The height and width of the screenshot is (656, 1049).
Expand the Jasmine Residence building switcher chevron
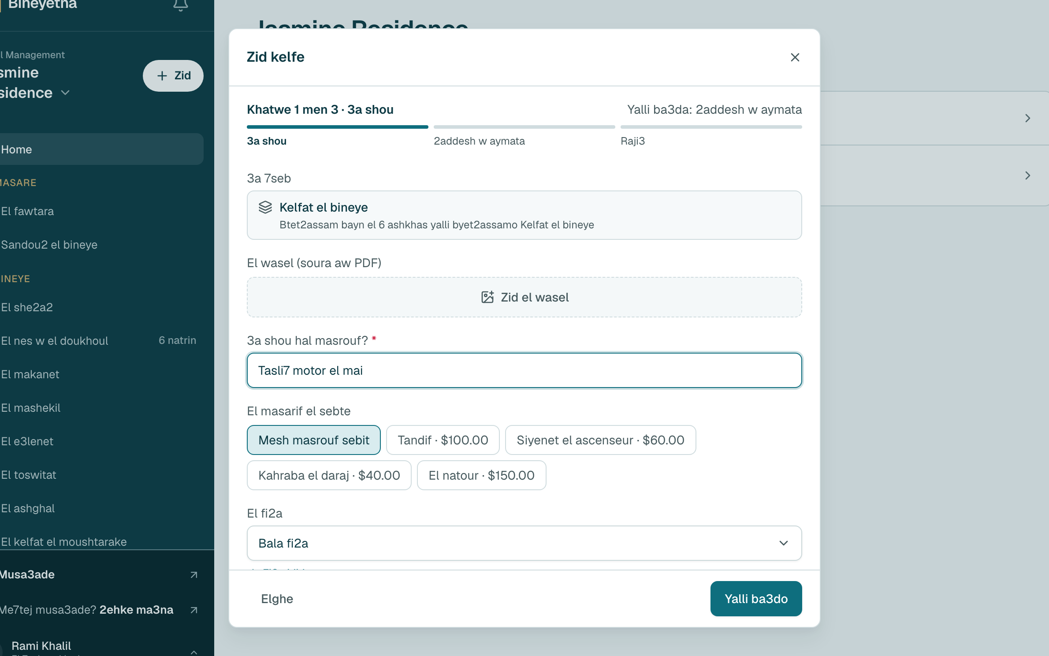(65, 93)
